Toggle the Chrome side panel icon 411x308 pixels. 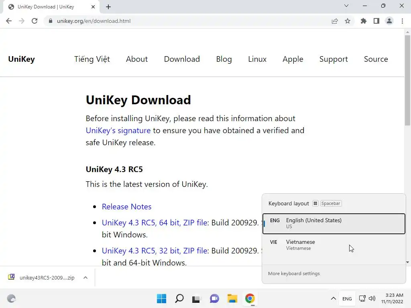376,21
